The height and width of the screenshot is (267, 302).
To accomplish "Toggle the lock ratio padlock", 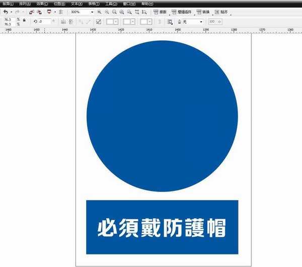I will (24, 20).
